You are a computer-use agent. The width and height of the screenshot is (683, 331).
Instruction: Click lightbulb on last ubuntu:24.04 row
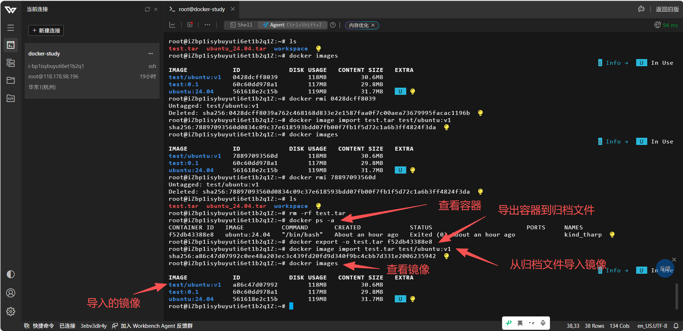point(413,299)
